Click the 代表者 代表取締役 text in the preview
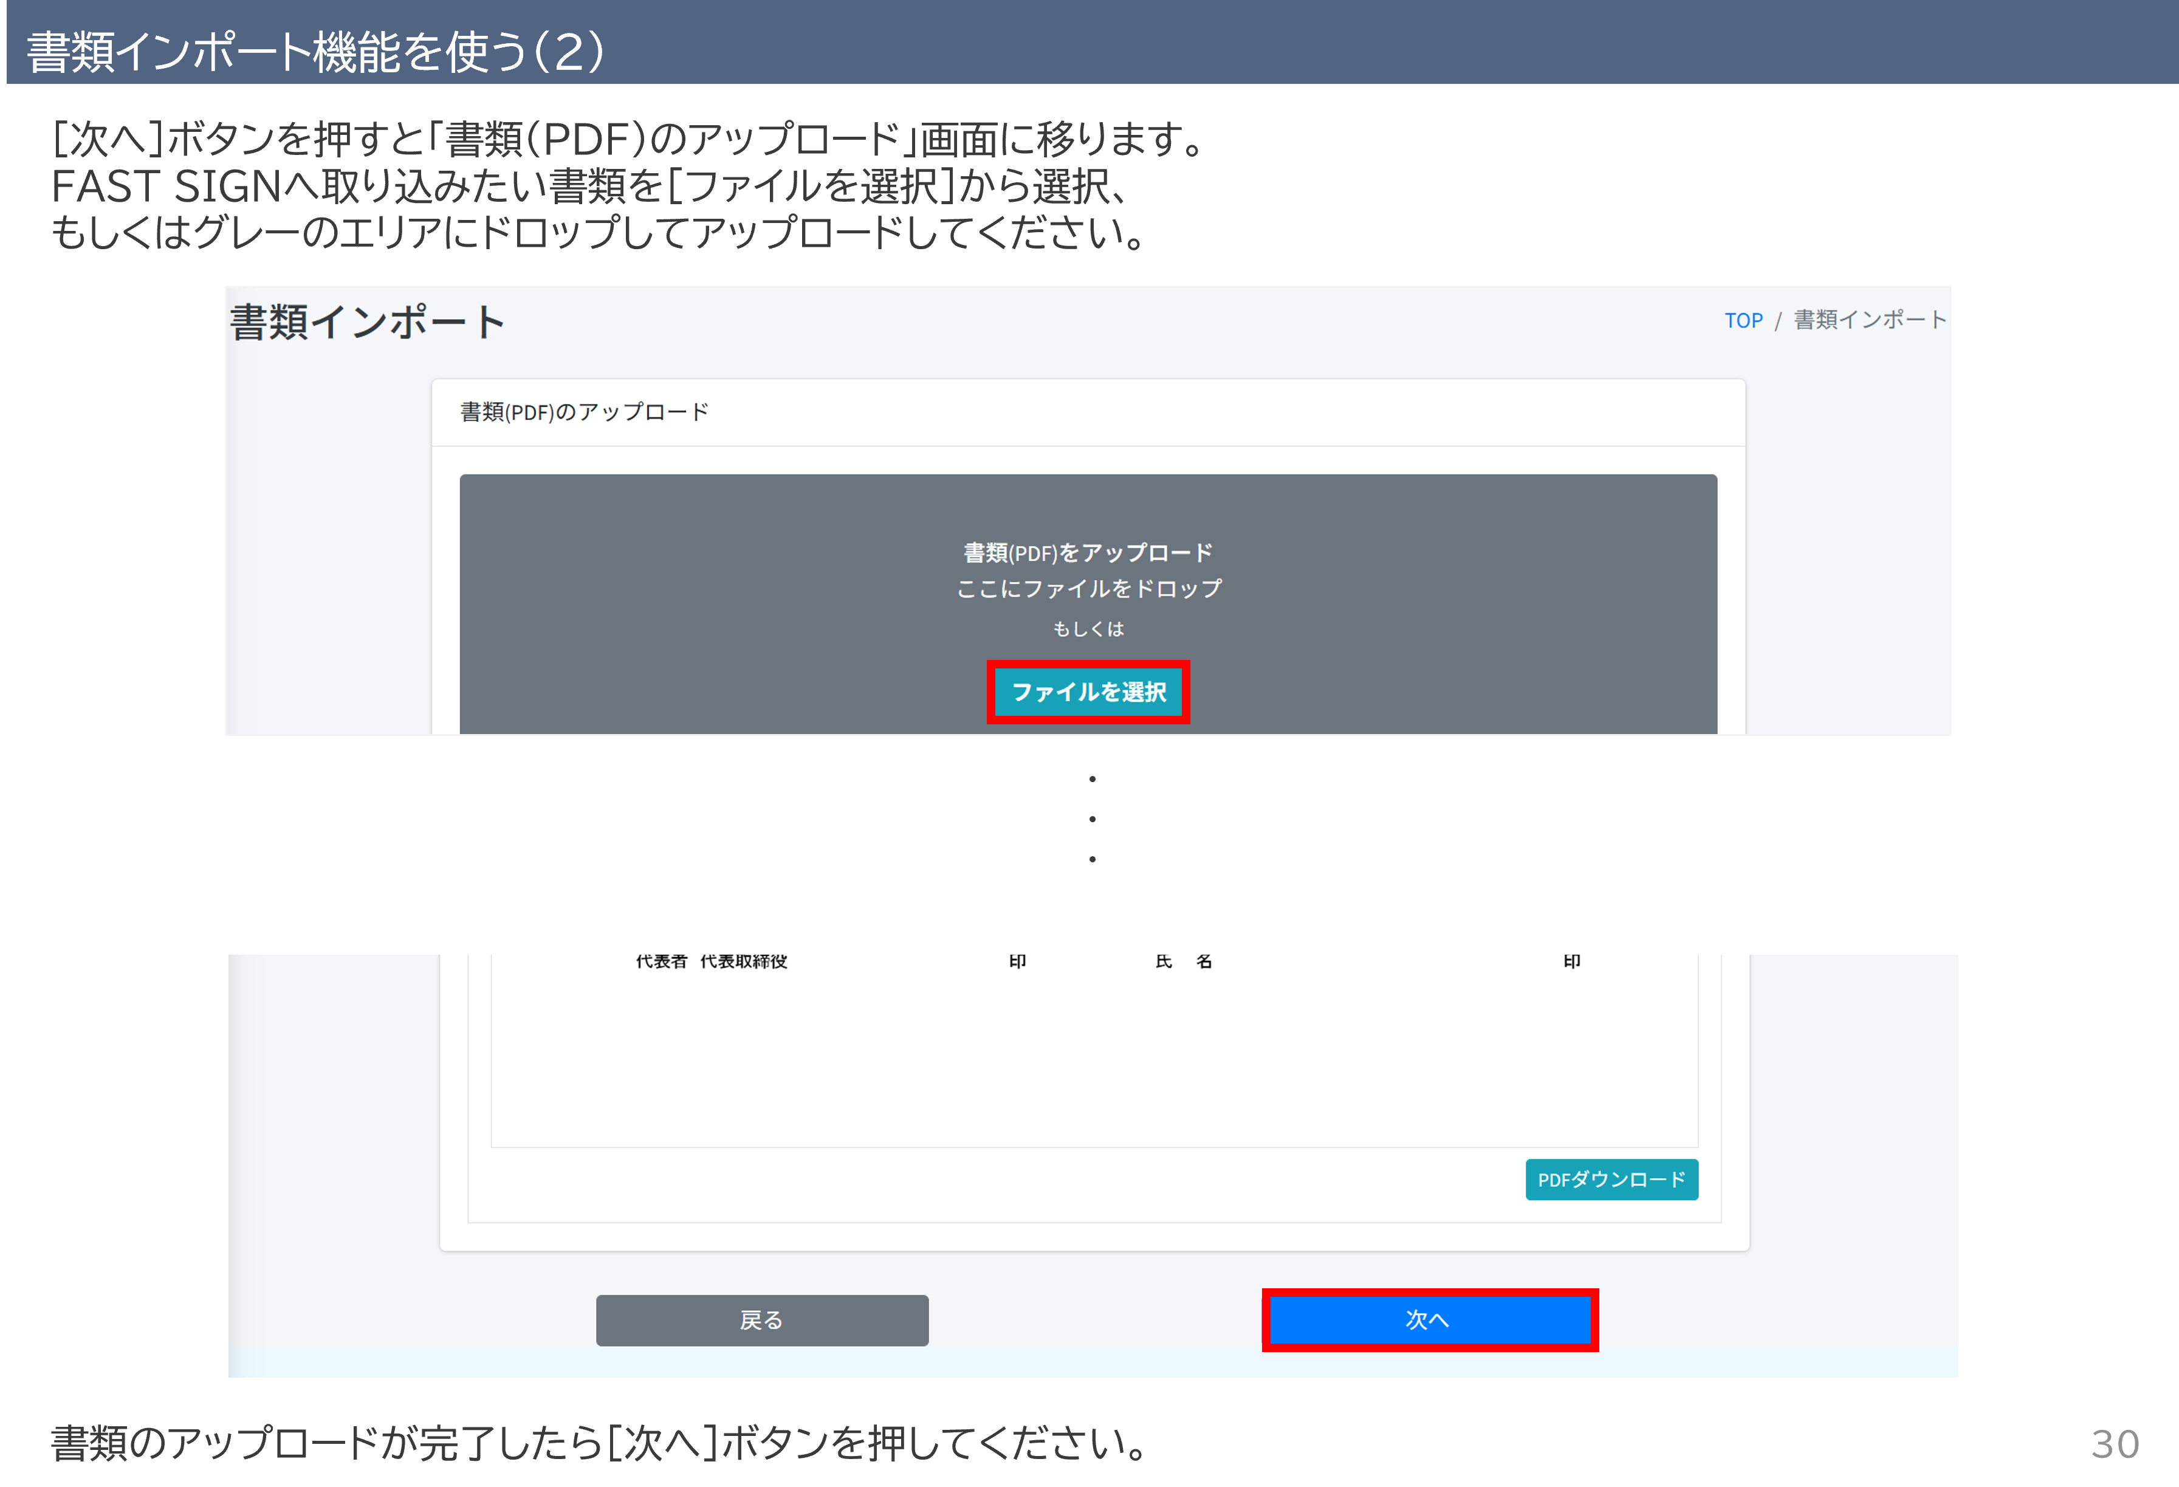The image size is (2179, 1487). (x=711, y=962)
